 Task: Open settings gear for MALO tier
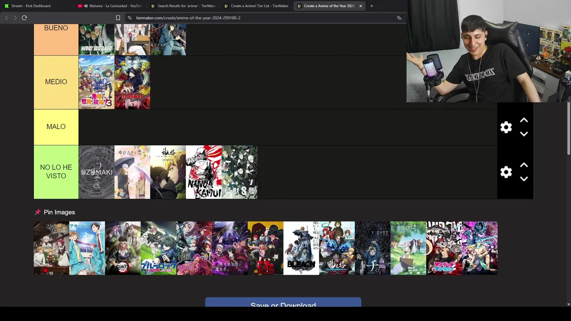506,127
